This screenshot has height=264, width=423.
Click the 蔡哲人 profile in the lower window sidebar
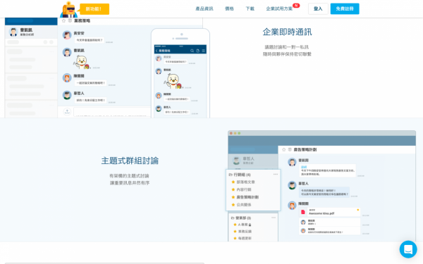(253, 161)
